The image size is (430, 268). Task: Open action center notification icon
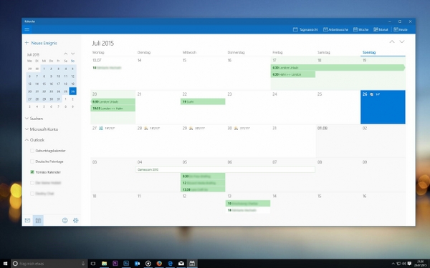click(410, 264)
